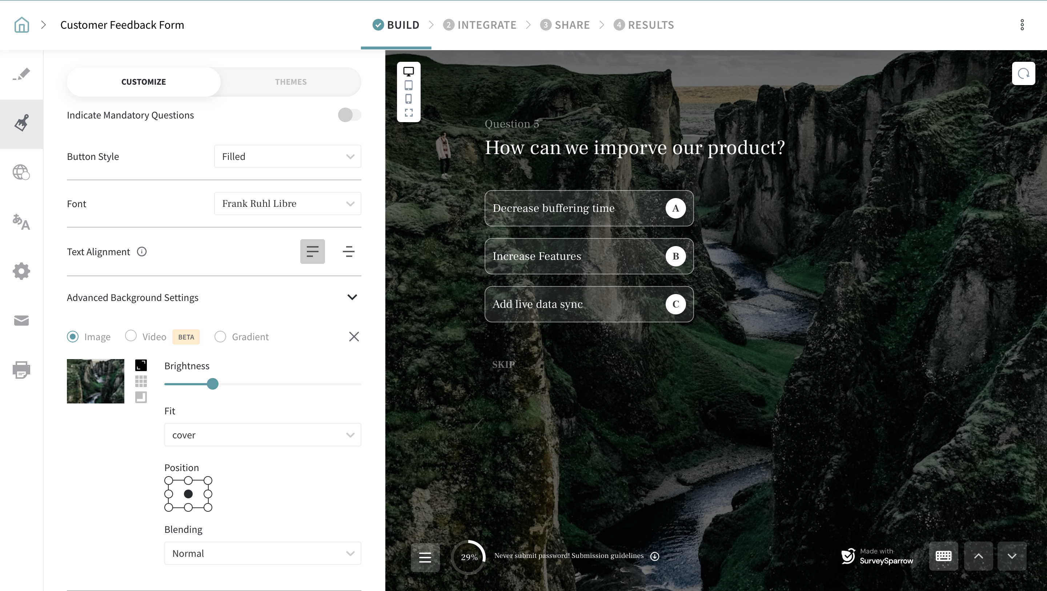Click the Brightness slider handle
The height and width of the screenshot is (591, 1047).
pos(213,384)
